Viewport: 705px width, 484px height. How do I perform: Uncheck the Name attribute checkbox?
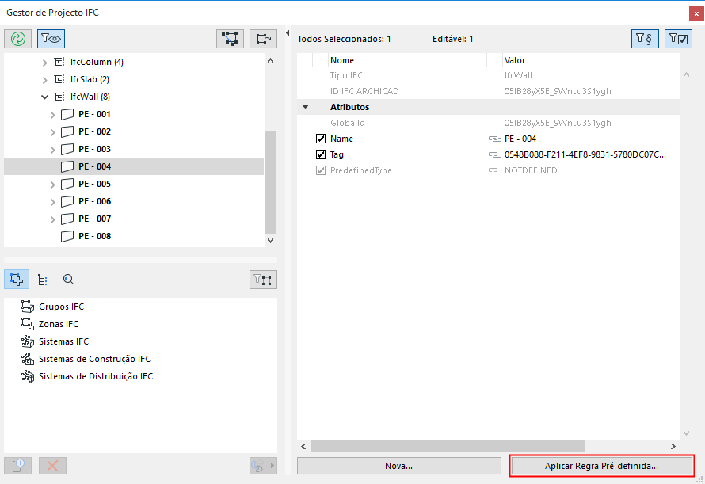(321, 139)
